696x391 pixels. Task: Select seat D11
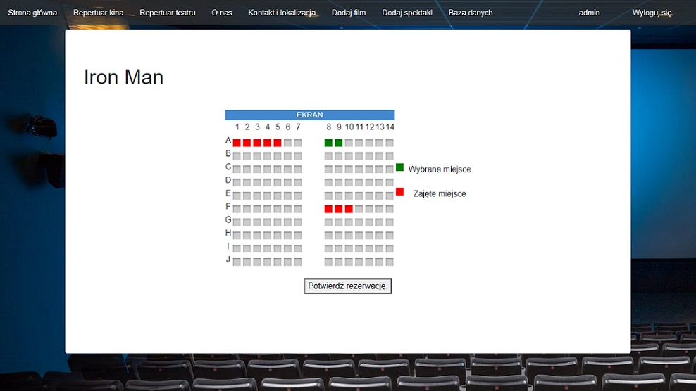359,182
